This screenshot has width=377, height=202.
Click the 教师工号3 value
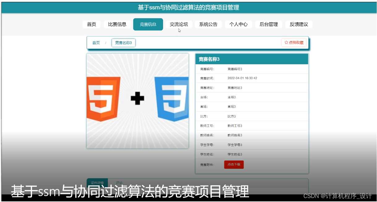(235, 126)
